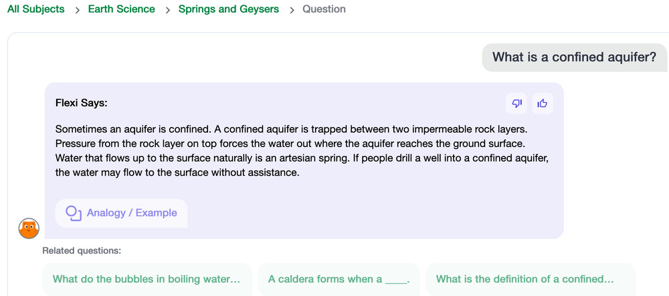
Task: Go to All Subjects breadcrumb
Action: click(36, 9)
